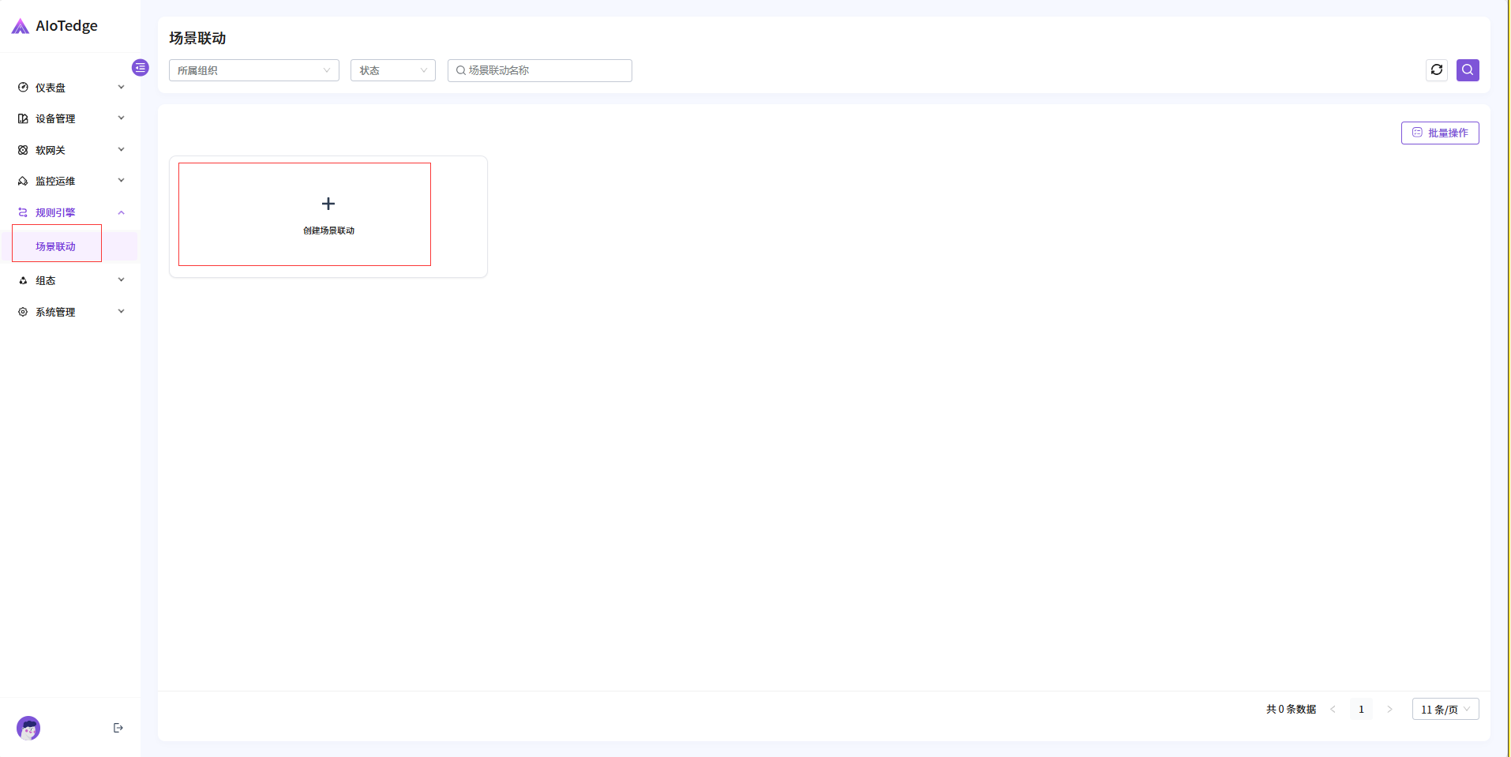The image size is (1511, 757).
Task: Open the 状态 dropdown
Action: click(393, 70)
